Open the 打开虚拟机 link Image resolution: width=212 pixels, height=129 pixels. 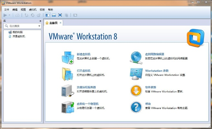84,71
